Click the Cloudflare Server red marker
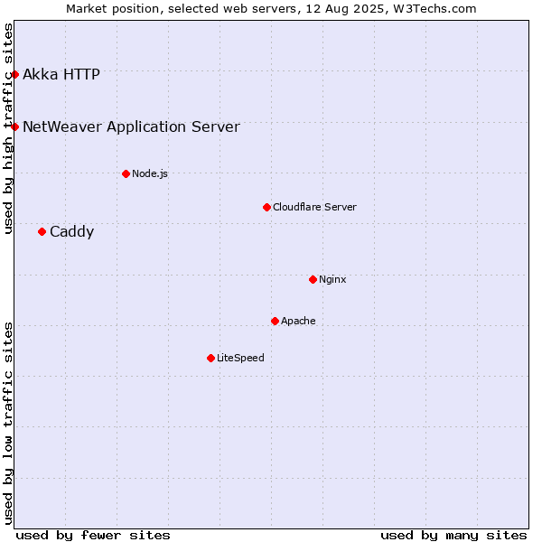 266,208
